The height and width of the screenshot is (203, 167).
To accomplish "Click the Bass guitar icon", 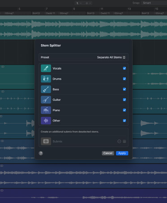I will click(x=46, y=89).
